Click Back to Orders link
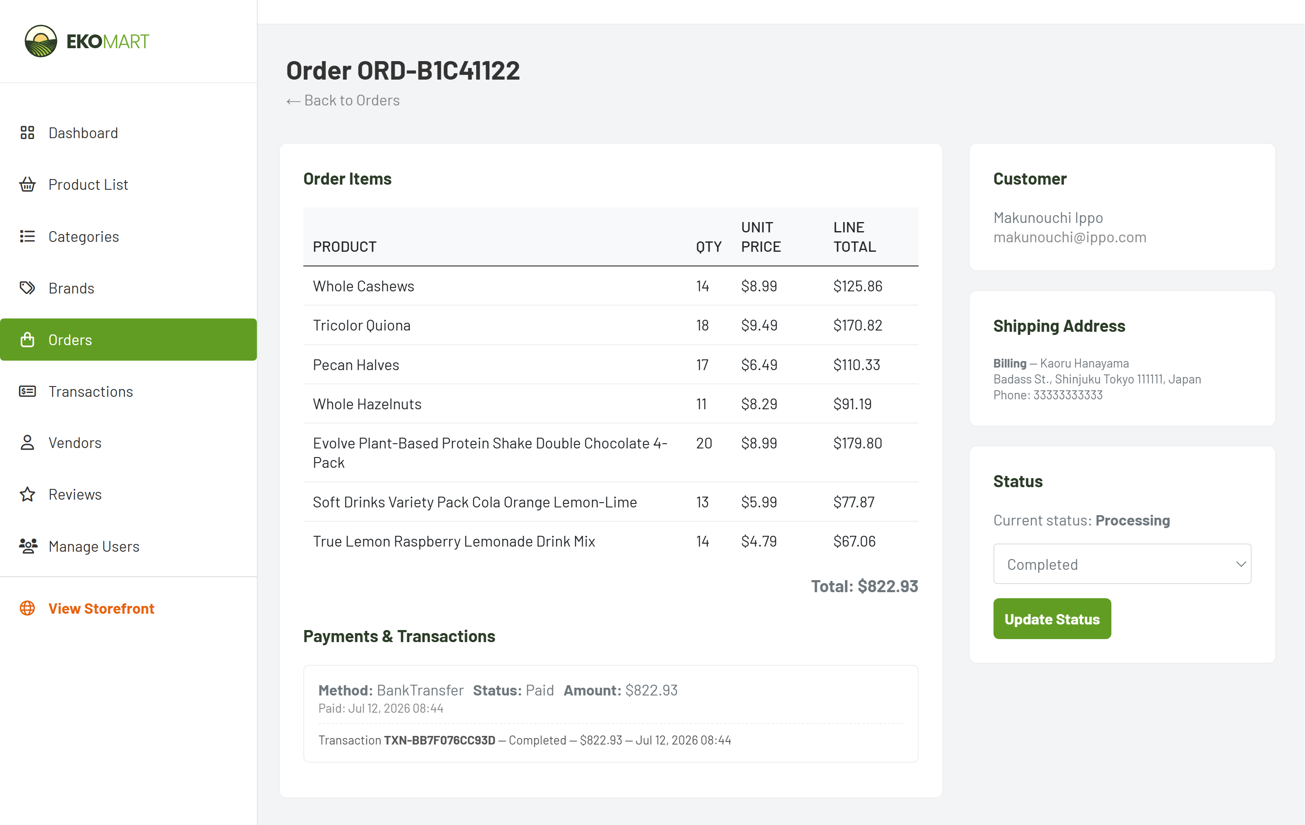Viewport: 1305px width, 825px height. tap(343, 100)
